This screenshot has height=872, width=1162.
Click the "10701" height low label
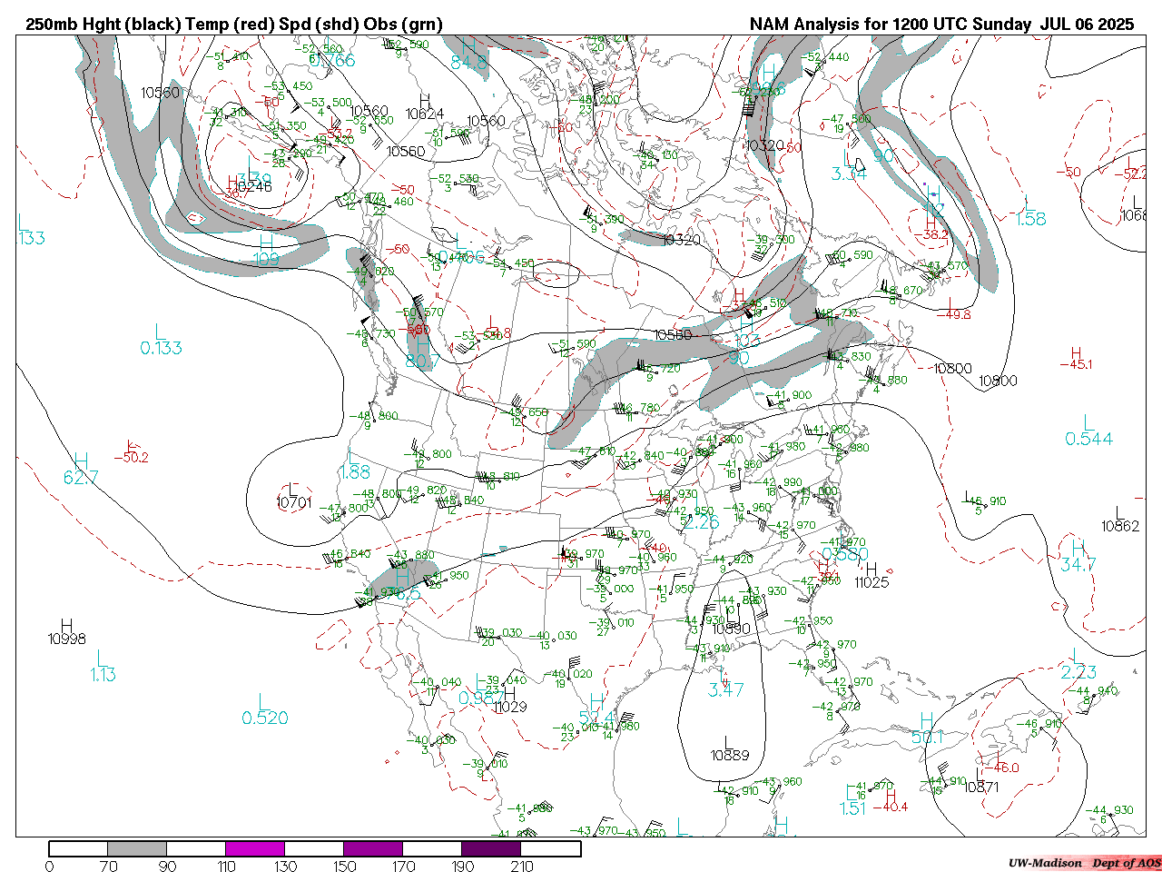tap(294, 501)
